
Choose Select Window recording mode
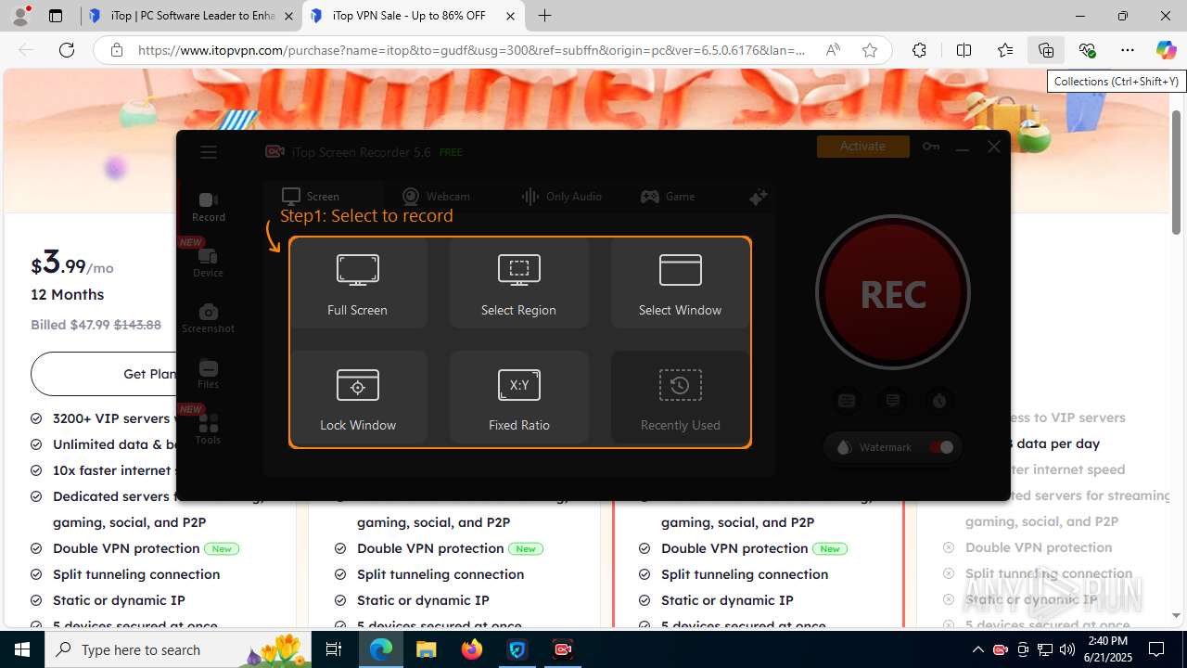[x=680, y=283]
